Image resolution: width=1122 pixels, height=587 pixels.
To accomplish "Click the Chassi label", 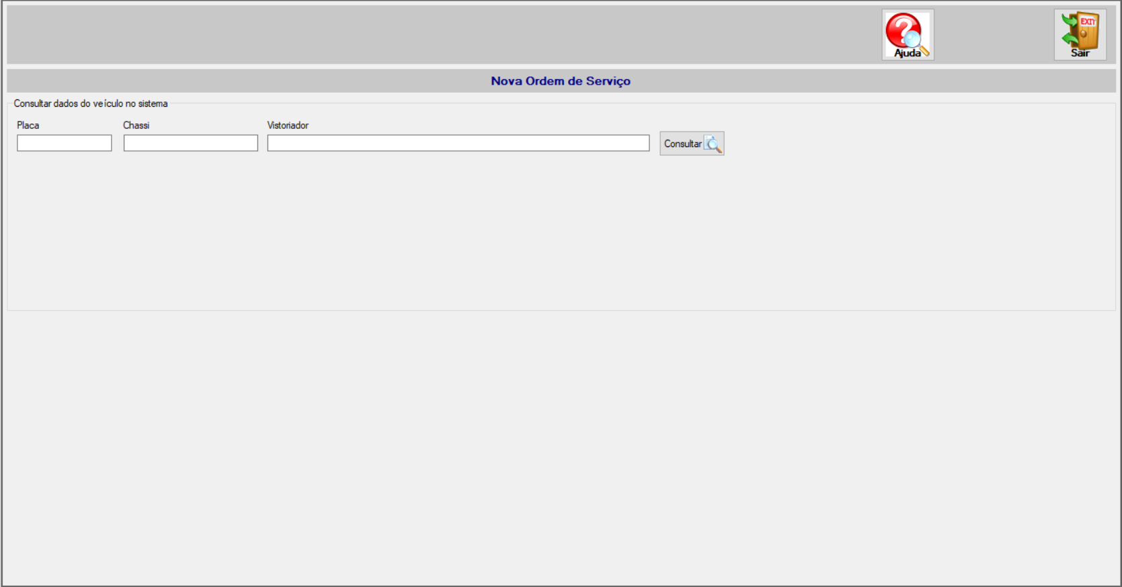I will coord(136,126).
